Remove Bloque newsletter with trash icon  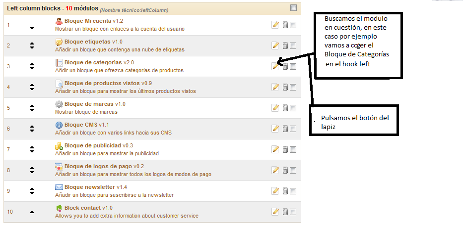coord(285,191)
